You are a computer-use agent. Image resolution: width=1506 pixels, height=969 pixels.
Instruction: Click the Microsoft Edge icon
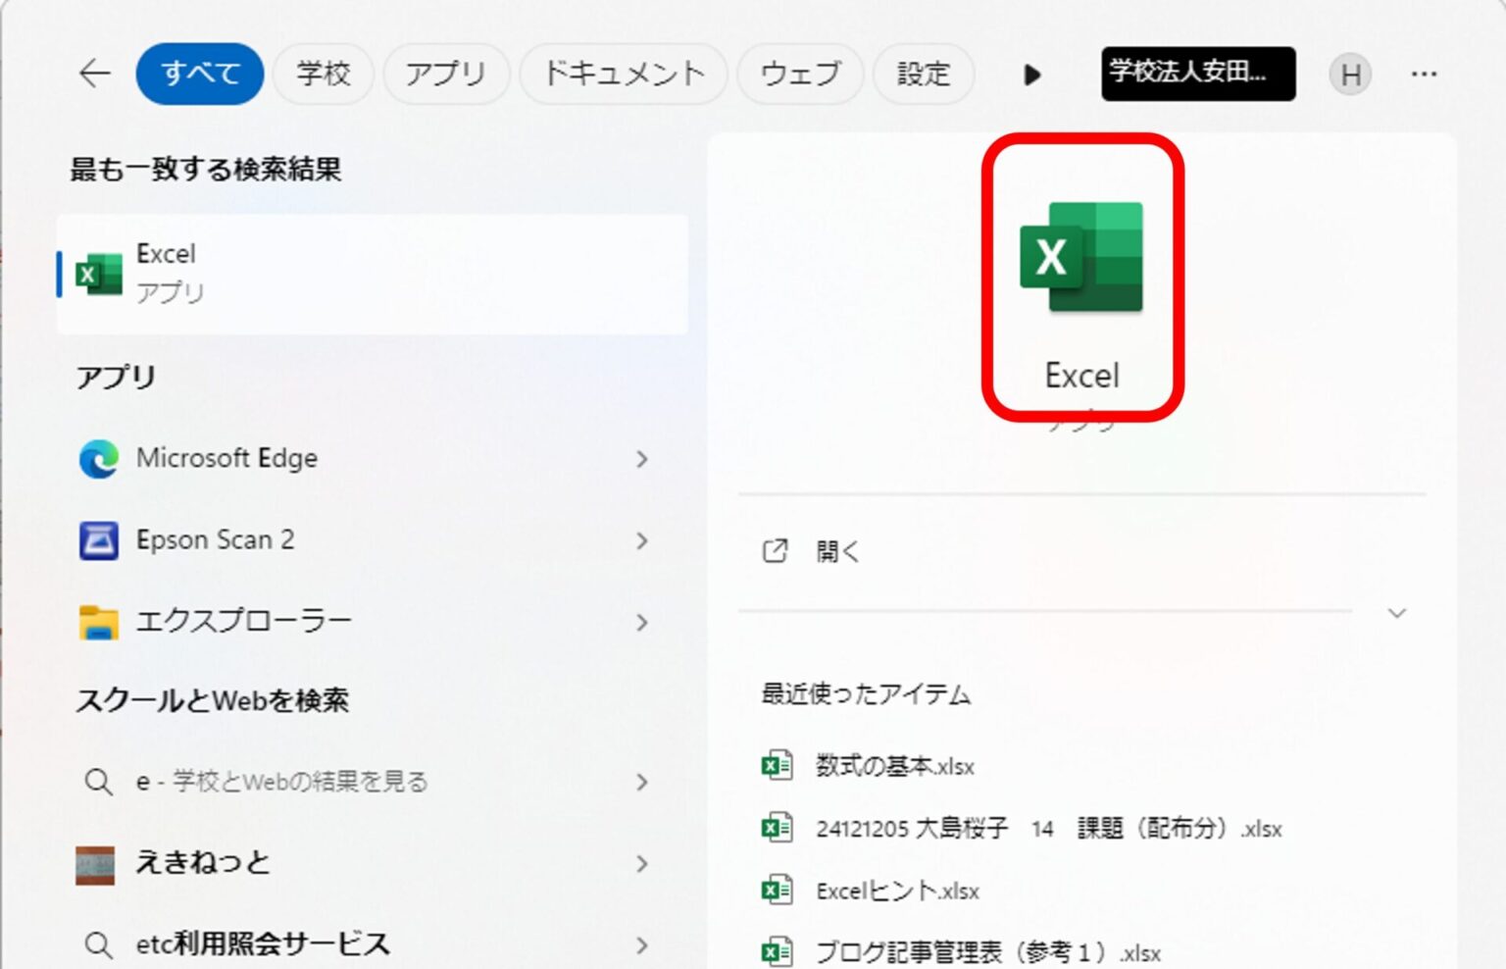click(x=99, y=459)
